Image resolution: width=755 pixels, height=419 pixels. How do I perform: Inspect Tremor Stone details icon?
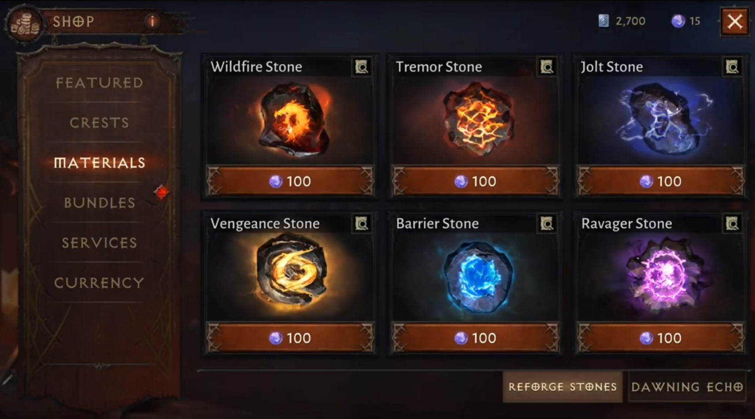tap(547, 67)
